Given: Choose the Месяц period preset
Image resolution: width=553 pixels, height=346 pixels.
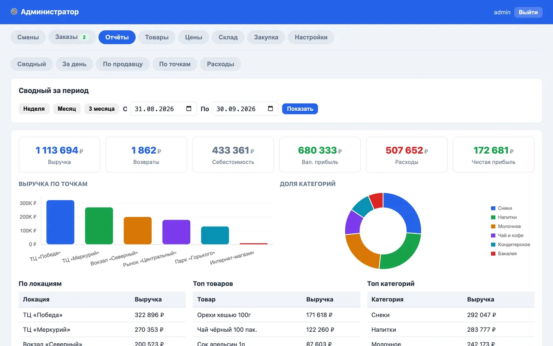Looking at the screenshot, I should (67, 109).
